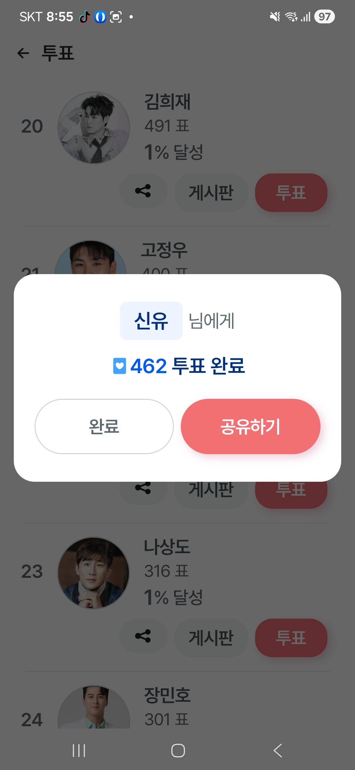Viewport: 355px width, 770px height.
Task: Tap 신유 name chip in dialog
Action: 151,321
